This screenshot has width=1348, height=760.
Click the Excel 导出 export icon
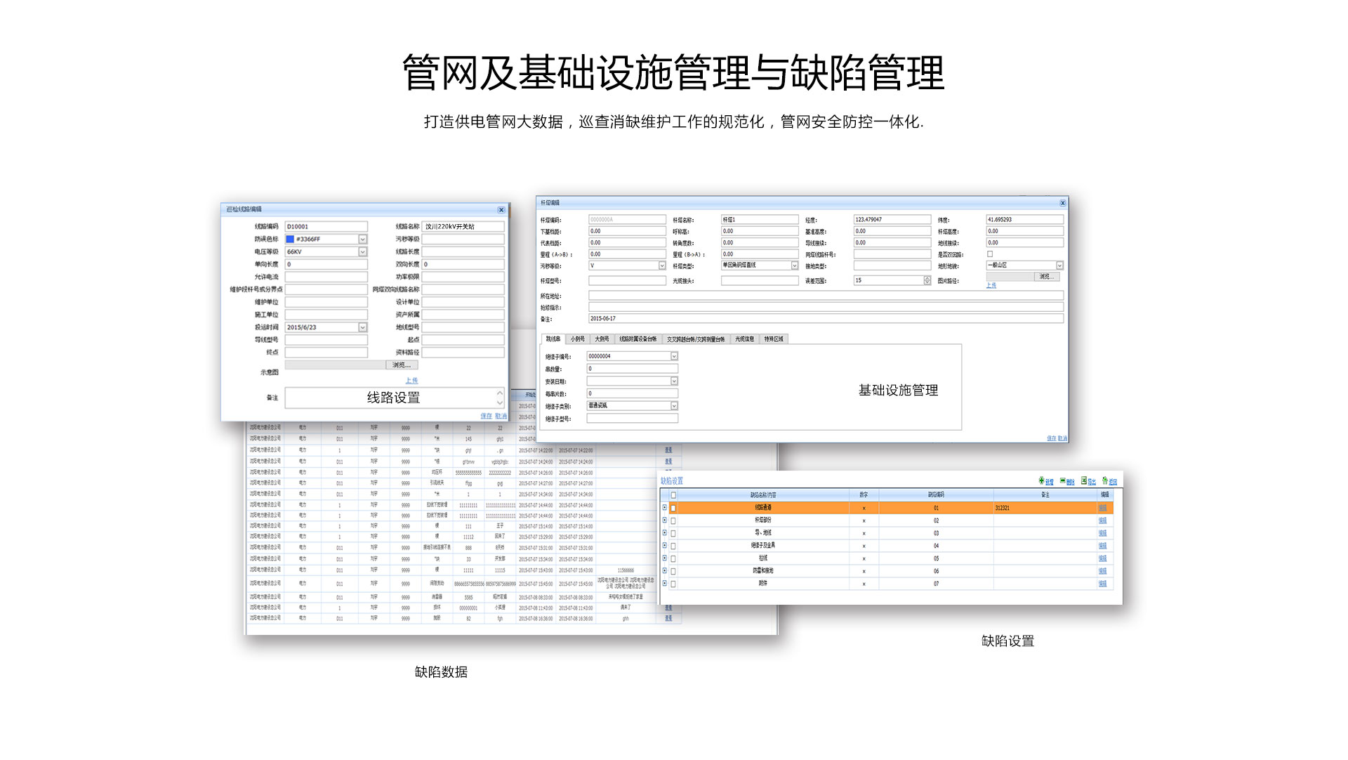(x=1084, y=481)
